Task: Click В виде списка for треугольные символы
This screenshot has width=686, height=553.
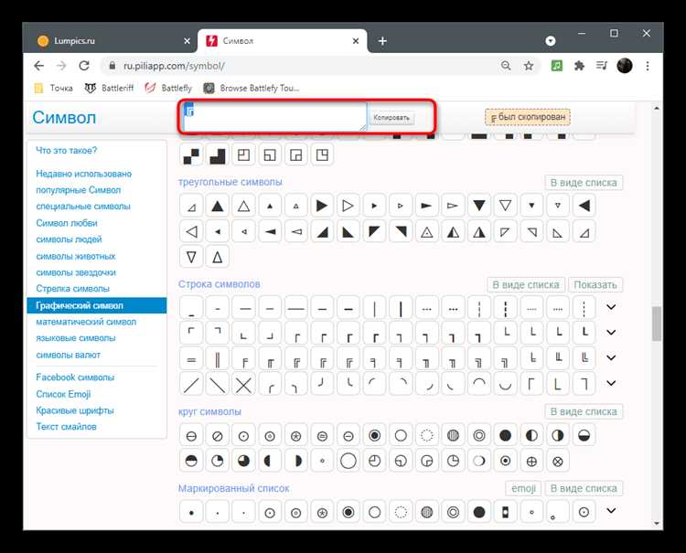Action: [x=584, y=182]
